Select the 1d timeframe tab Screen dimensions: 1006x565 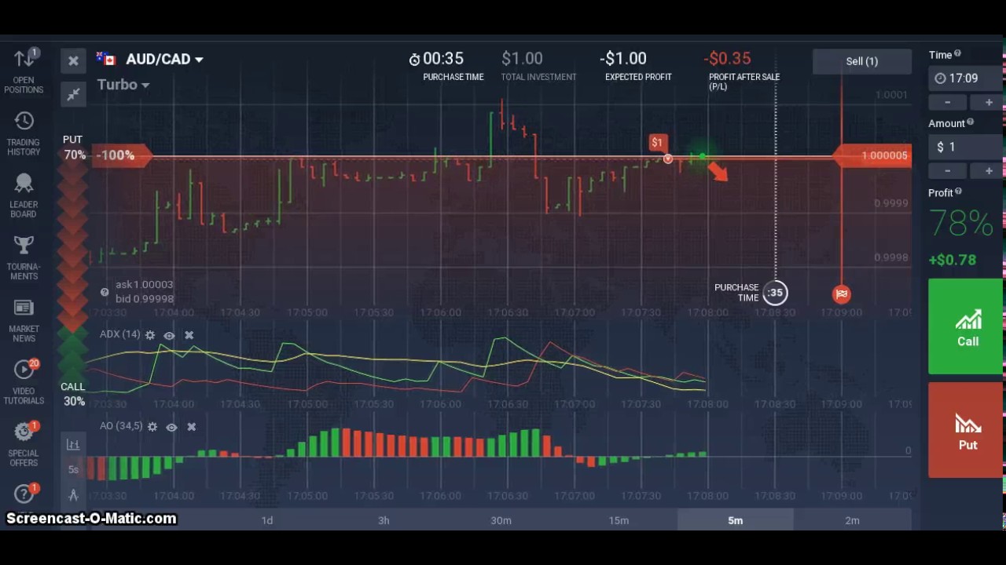coord(267,520)
